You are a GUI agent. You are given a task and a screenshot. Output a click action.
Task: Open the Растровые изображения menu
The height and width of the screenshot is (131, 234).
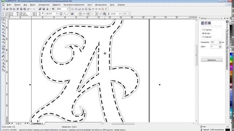(x=74, y=5)
